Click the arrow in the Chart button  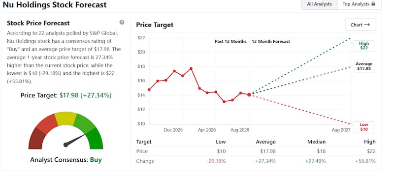click(x=367, y=25)
